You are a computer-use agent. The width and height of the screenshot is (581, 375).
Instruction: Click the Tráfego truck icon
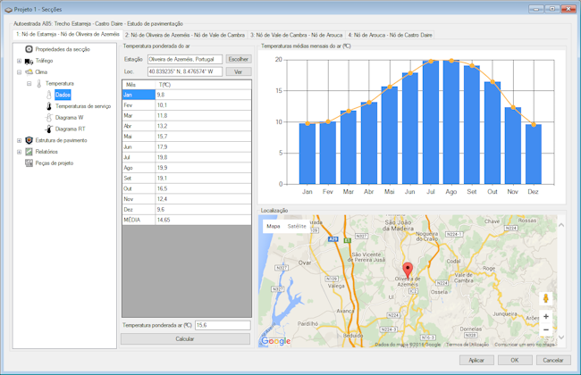click(x=29, y=61)
